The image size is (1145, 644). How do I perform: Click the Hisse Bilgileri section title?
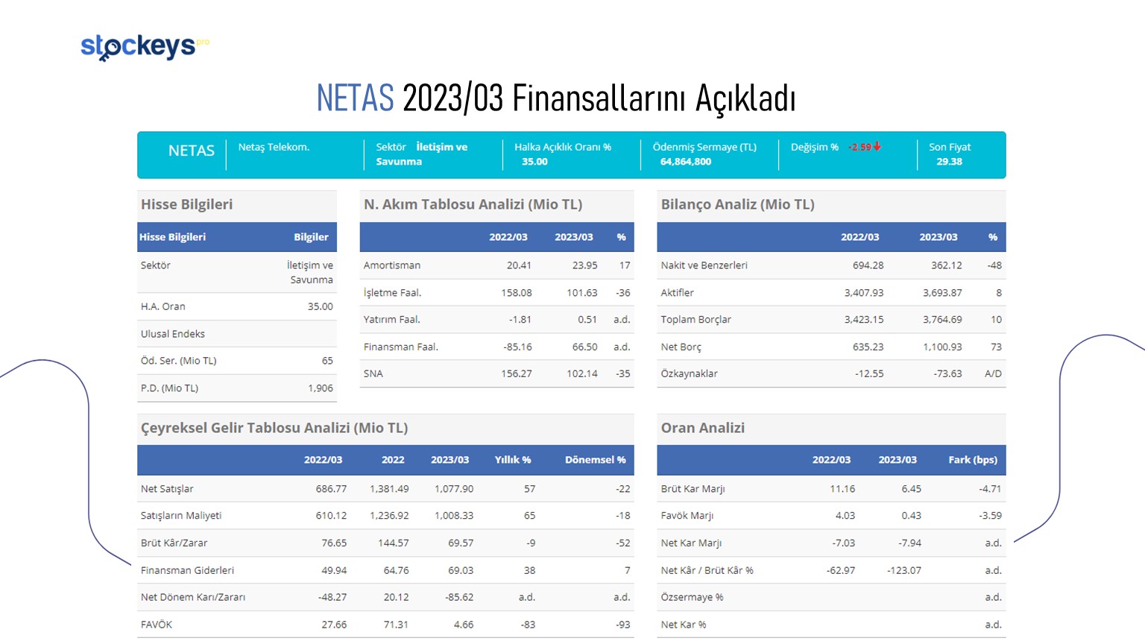pyautogui.click(x=186, y=204)
